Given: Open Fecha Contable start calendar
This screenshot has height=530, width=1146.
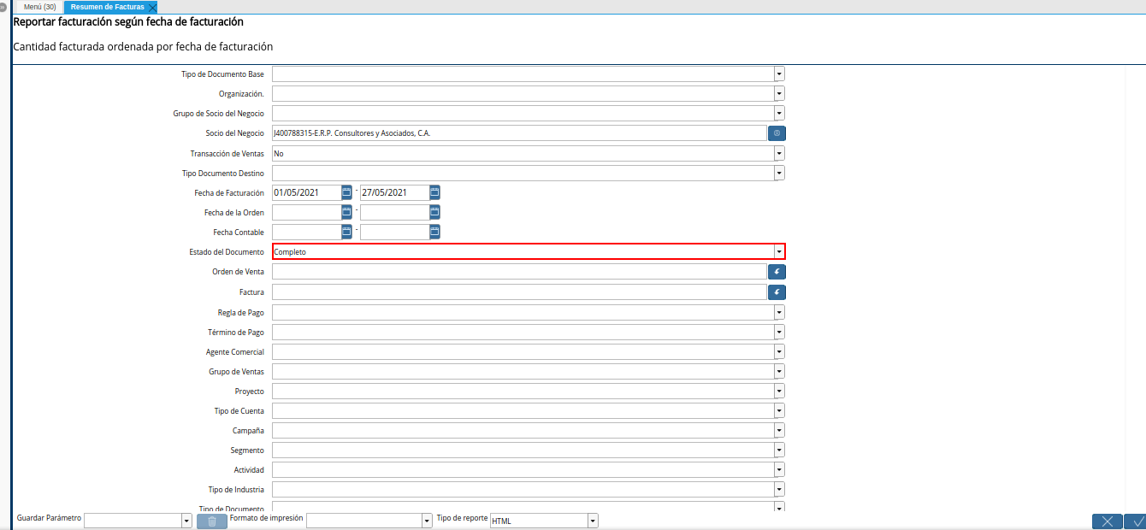Looking at the screenshot, I should (x=346, y=232).
